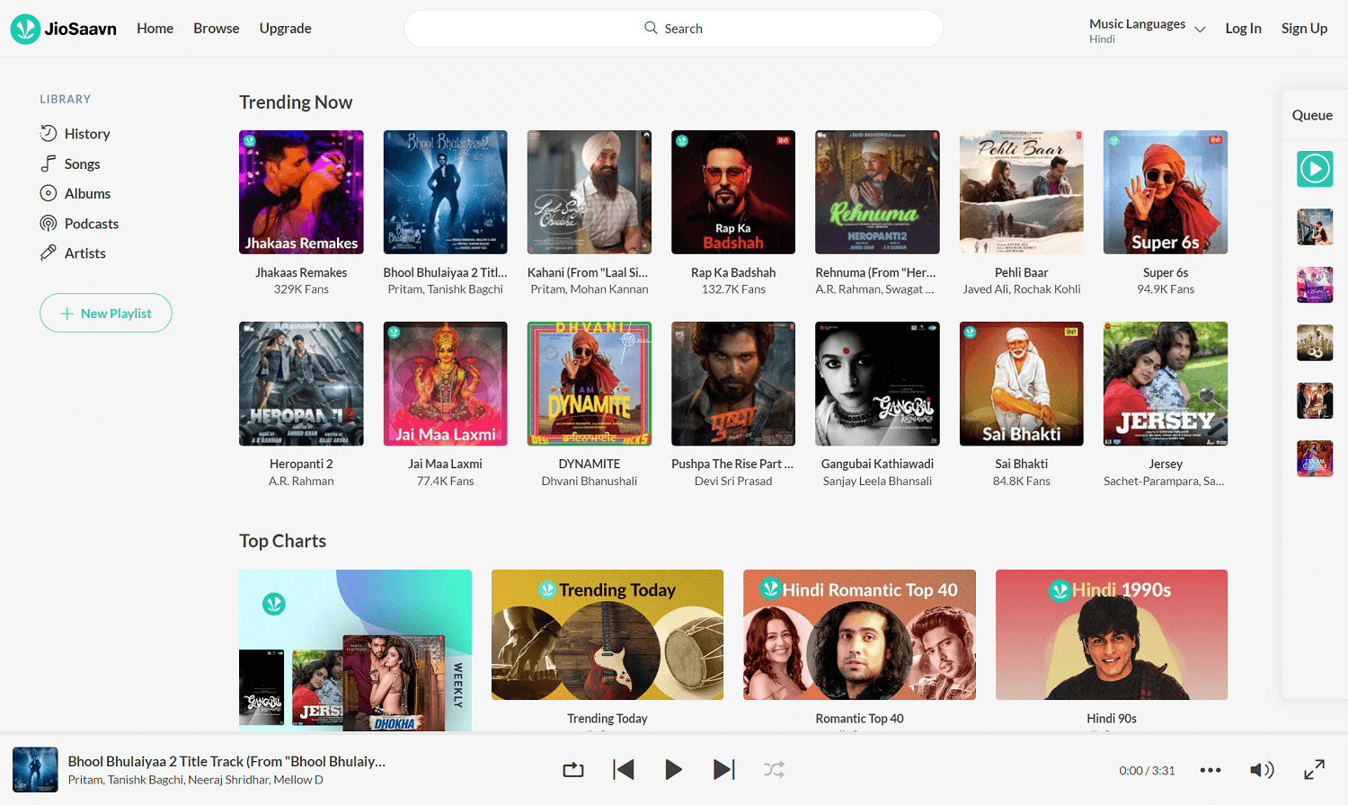Open the Jersey album cover

[x=1166, y=384]
